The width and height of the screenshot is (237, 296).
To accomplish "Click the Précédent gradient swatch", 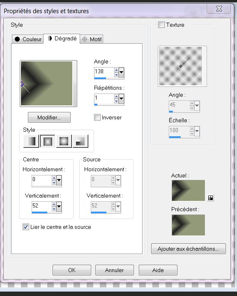I will (x=189, y=225).
